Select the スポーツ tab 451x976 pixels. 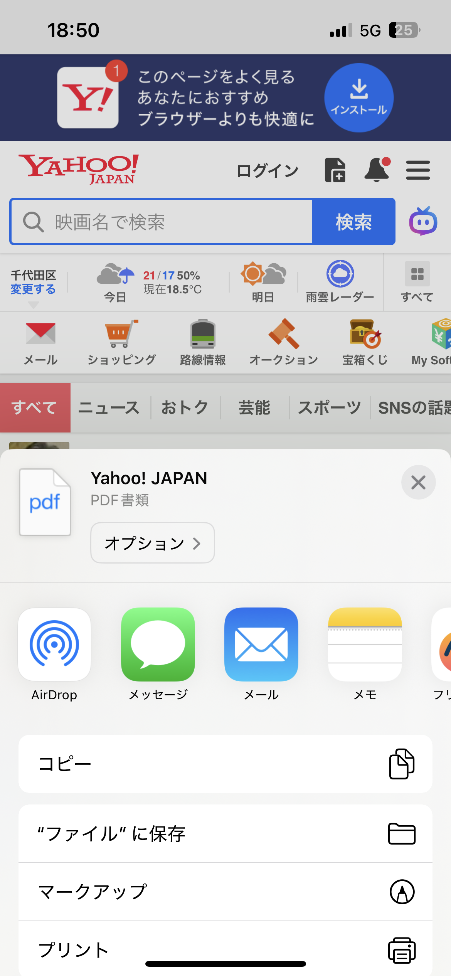pos(330,407)
